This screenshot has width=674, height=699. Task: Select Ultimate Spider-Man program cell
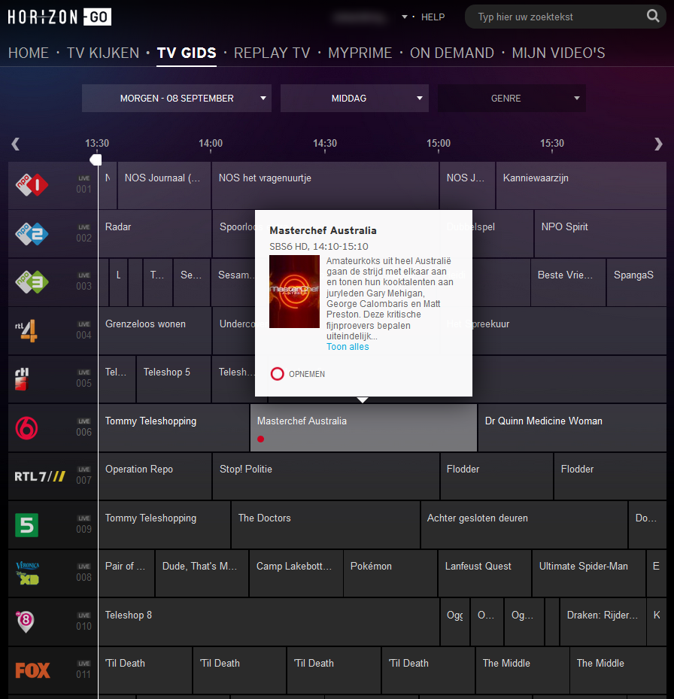pyautogui.click(x=589, y=573)
